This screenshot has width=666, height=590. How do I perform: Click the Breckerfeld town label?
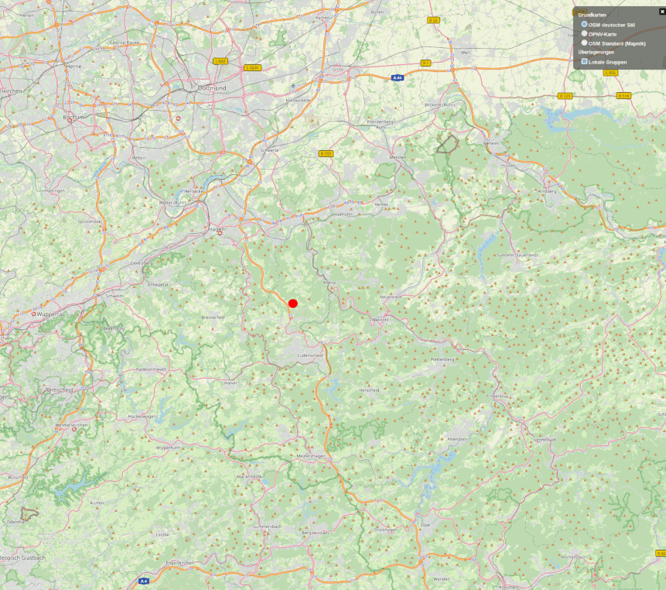click(213, 317)
